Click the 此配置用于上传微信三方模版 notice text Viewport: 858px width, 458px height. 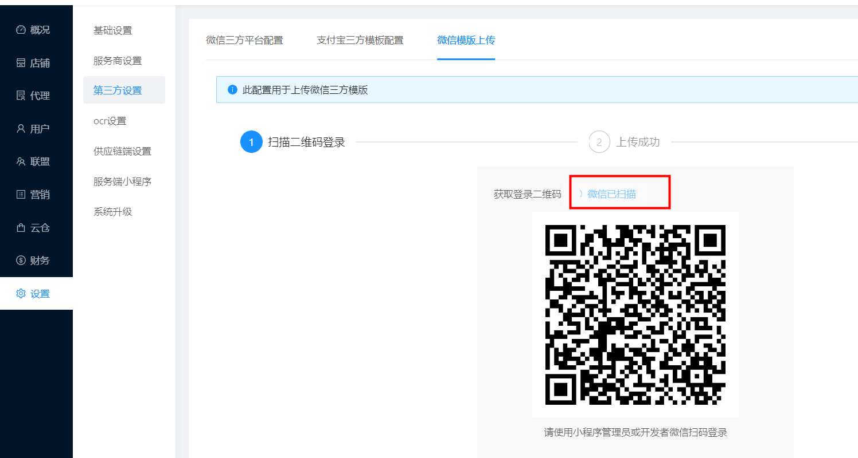pyautogui.click(x=305, y=90)
